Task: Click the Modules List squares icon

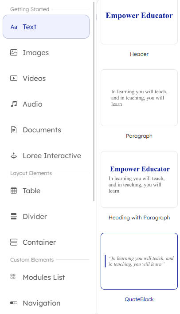Action: pyautogui.click(x=13, y=276)
